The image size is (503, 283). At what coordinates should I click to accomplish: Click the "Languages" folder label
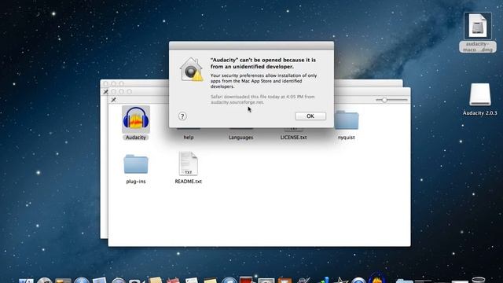tap(241, 138)
